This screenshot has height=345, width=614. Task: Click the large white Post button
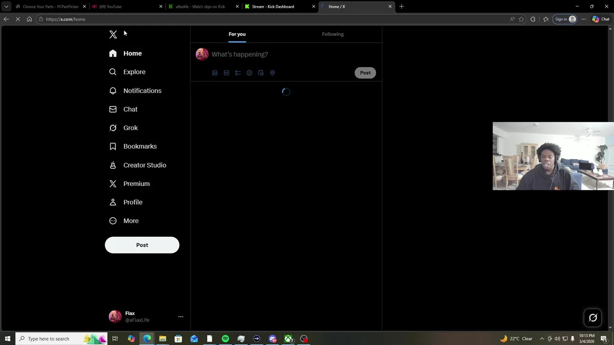coord(142,245)
